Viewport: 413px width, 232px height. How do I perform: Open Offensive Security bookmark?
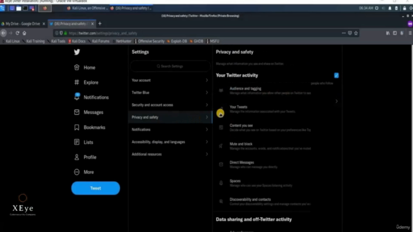point(149,41)
